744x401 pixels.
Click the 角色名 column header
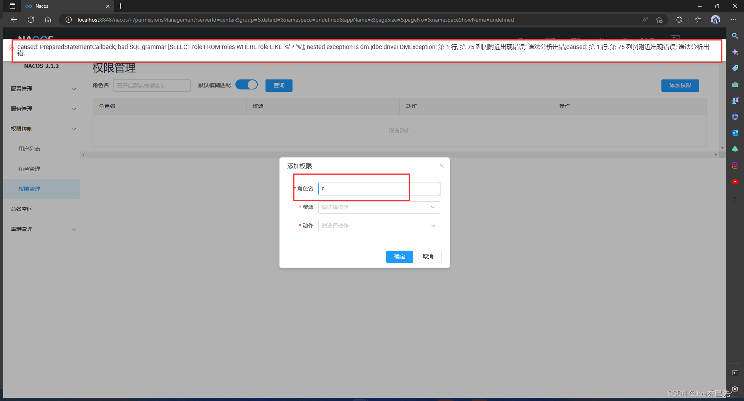pos(170,106)
